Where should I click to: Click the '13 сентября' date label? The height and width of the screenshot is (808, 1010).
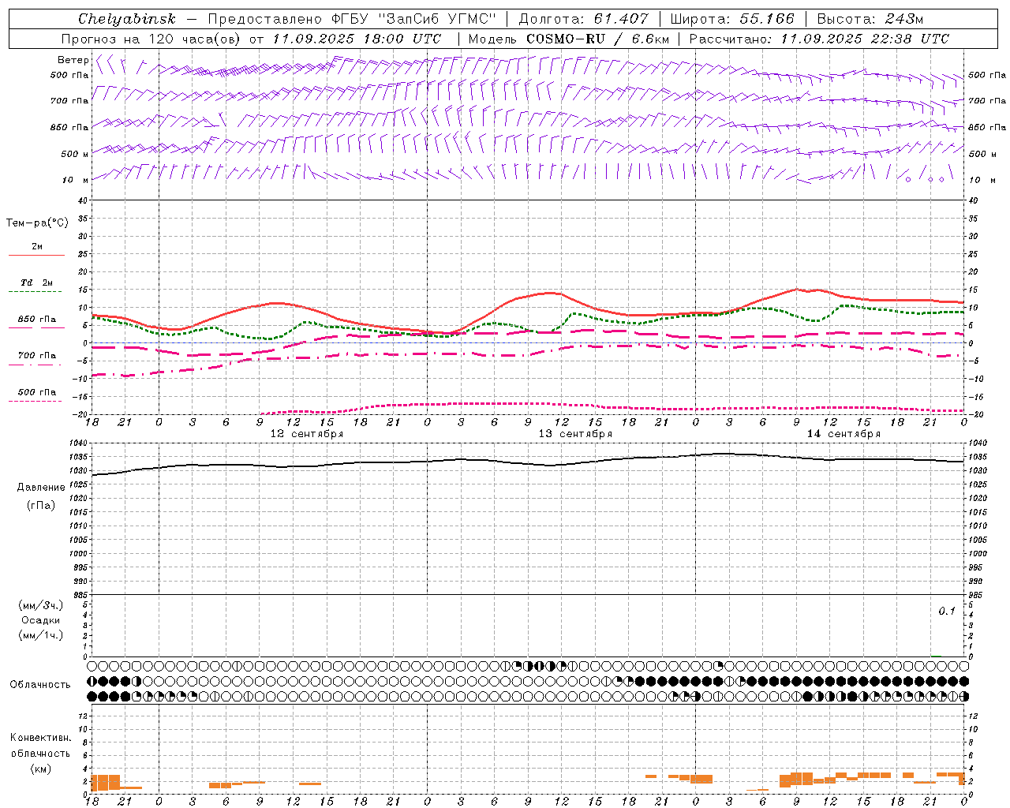coord(575,434)
